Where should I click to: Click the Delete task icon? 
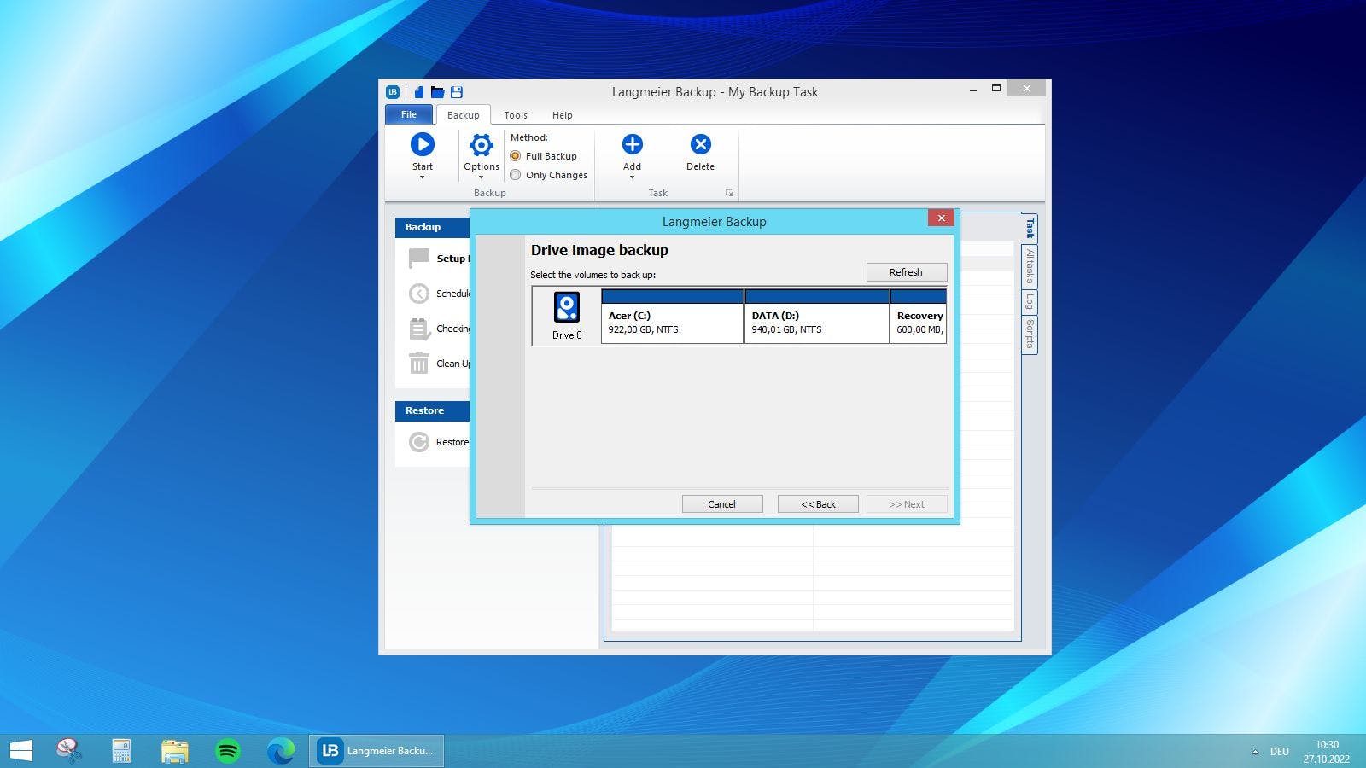[700, 144]
